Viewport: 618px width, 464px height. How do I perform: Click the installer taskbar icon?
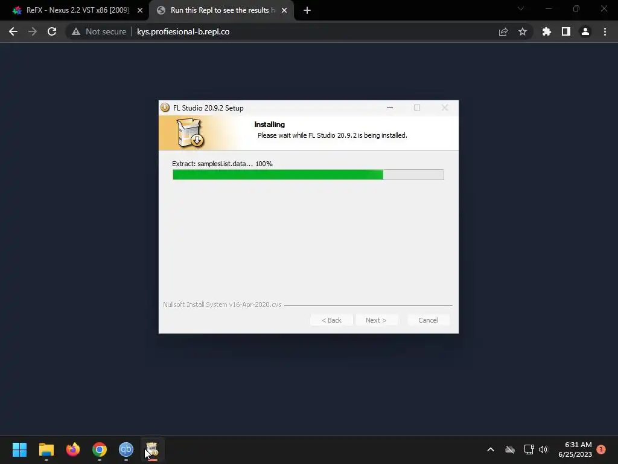[x=152, y=449]
